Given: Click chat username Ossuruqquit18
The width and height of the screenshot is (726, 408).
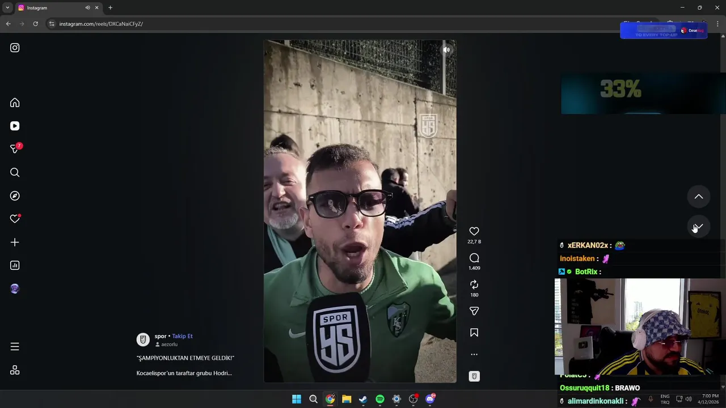Looking at the screenshot, I should coord(584,388).
